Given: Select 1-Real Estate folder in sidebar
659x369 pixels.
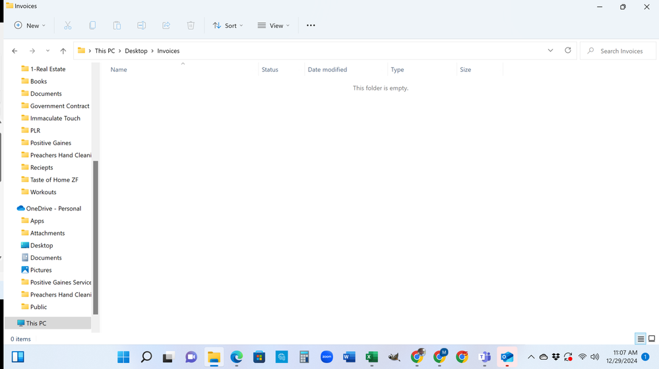Looking at the screenshot, I should tap(47, 69).
